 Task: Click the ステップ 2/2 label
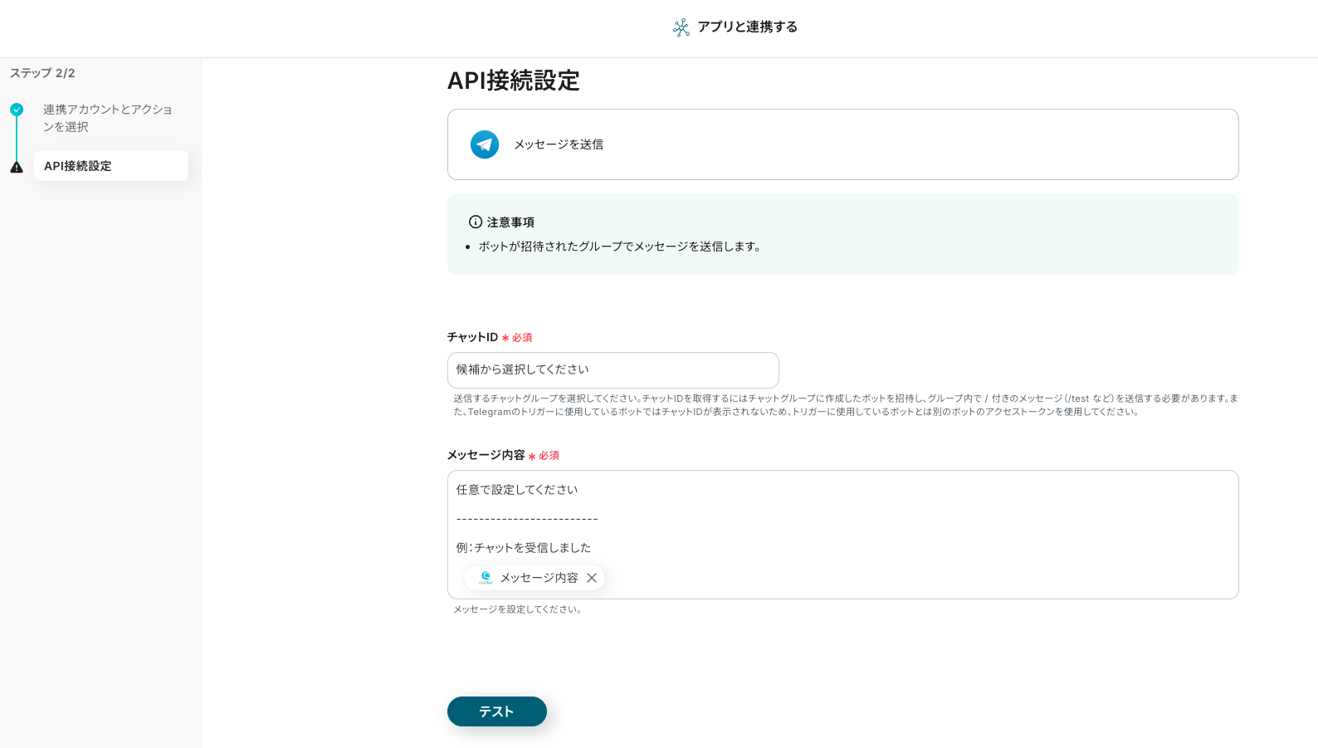pyautogui.click(x=42, y=73)
